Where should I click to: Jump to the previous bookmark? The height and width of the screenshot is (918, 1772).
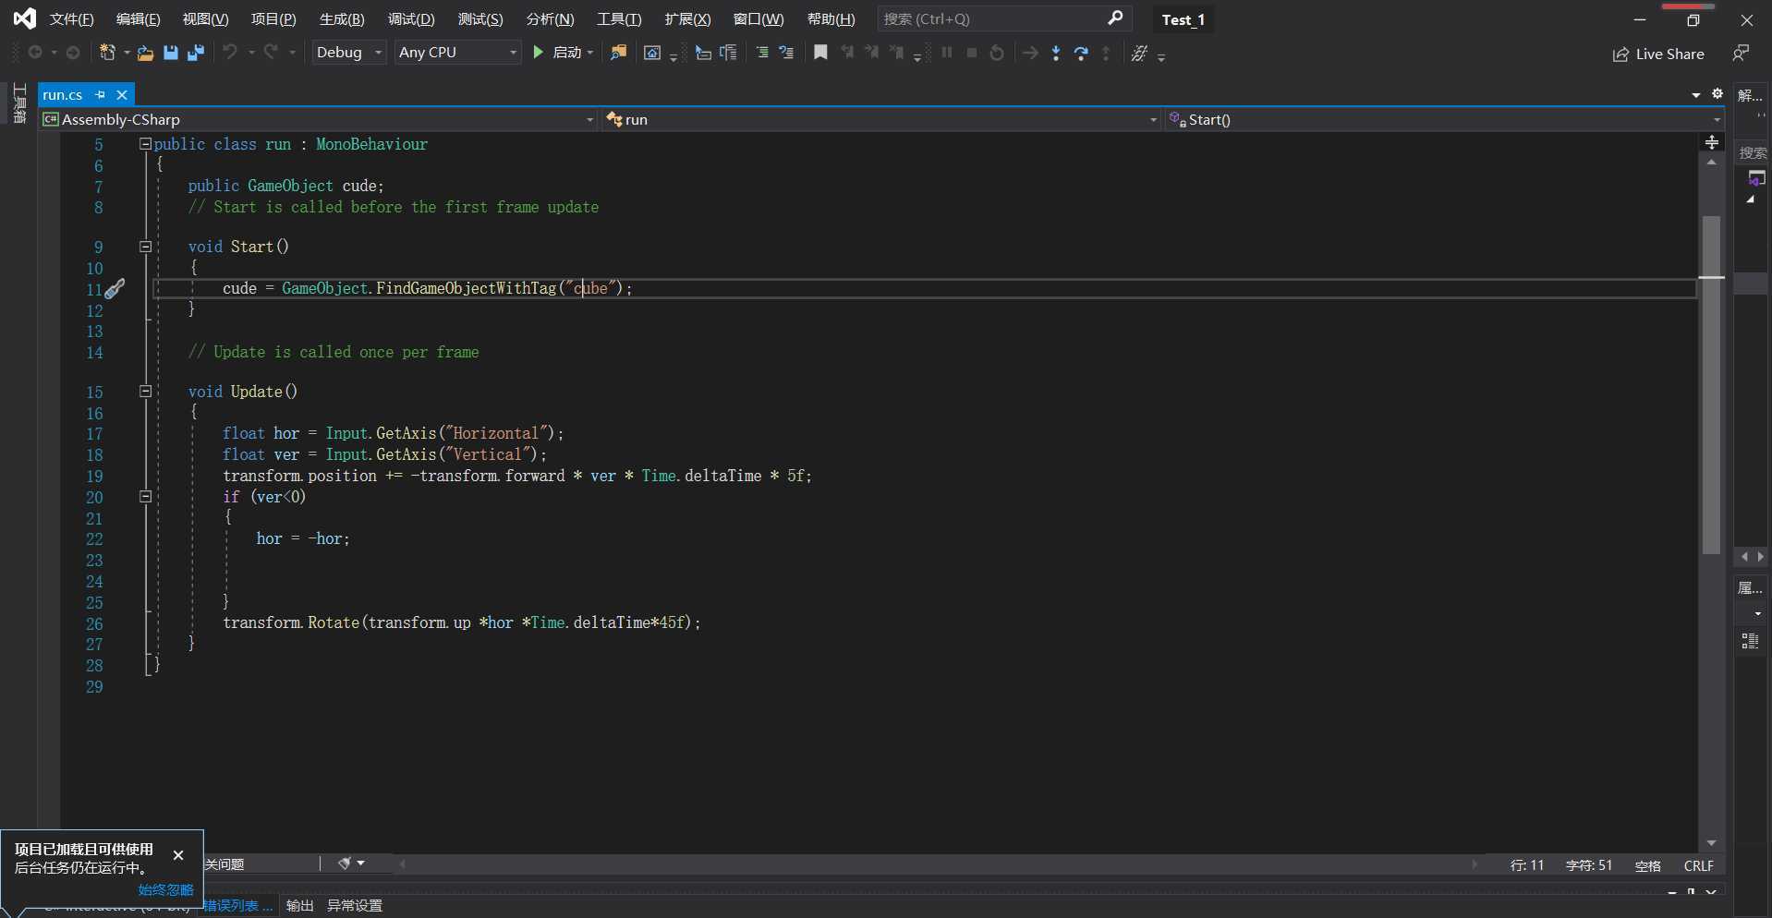click(x=847, y=53)
